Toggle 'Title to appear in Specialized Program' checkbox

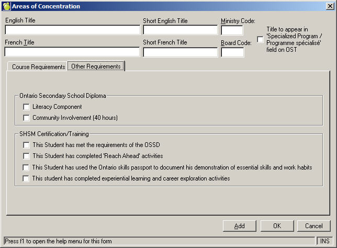pyautogui.click(x=260, y=39)
